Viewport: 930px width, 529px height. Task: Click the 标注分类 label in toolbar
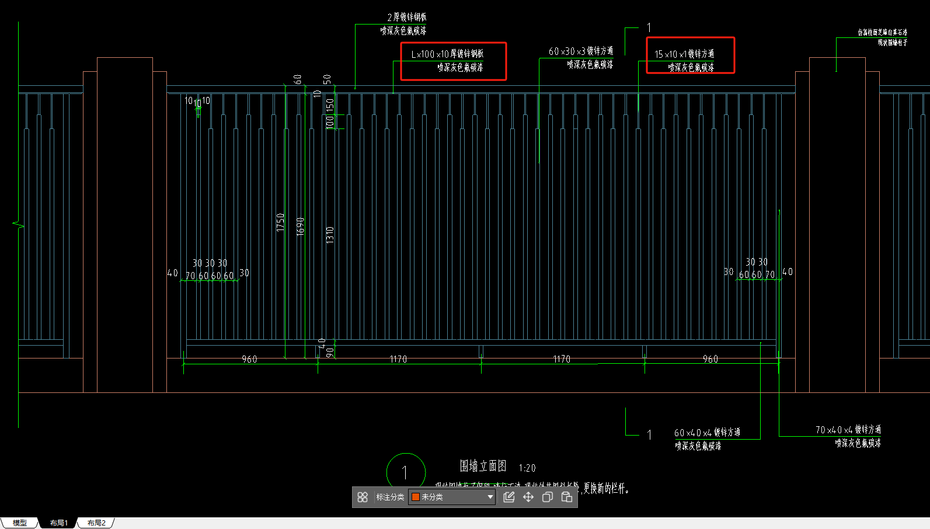pyautogui.click(x=390, y=497)
